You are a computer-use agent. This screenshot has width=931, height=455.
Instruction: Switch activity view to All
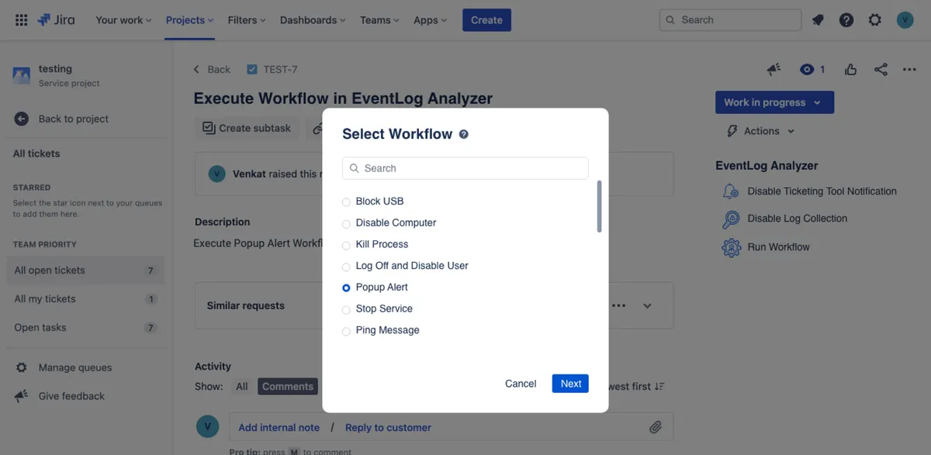coord(242,386)
